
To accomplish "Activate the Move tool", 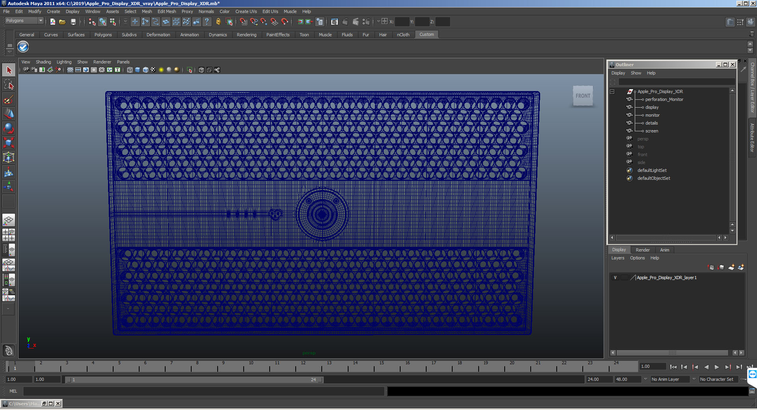I will pos(9,114).
